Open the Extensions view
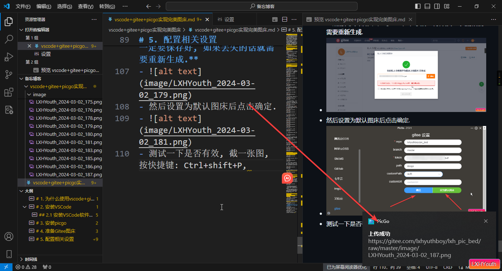Image resolution: width=502 pixels, height=271 pixels. (9, 92)
